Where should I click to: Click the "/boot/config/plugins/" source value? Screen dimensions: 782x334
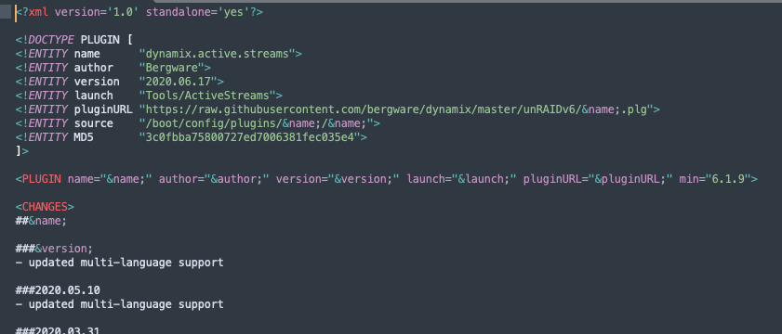tap(257, 123)
